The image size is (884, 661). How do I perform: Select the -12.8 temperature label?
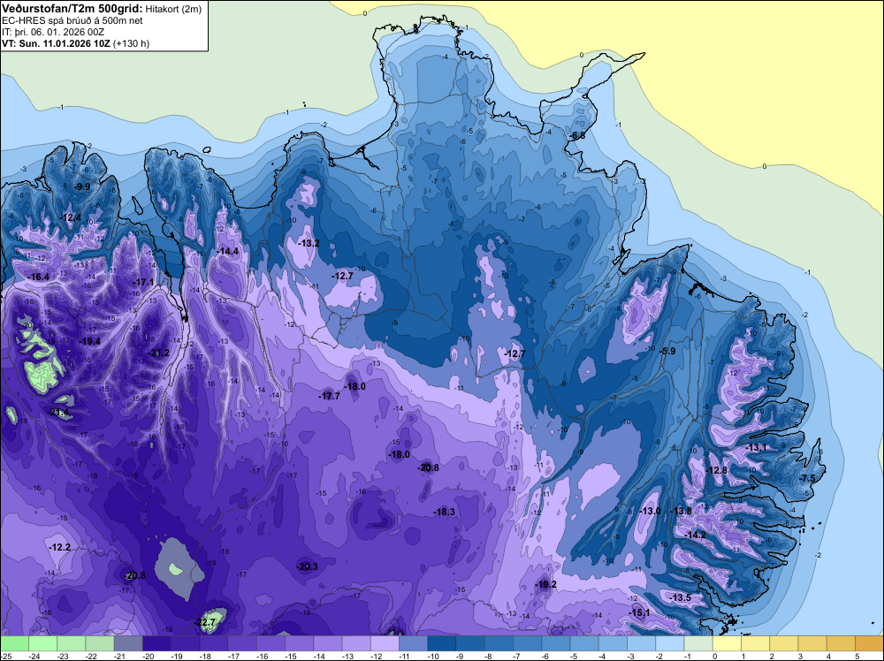pyautogui.click(x=717, y=470)
